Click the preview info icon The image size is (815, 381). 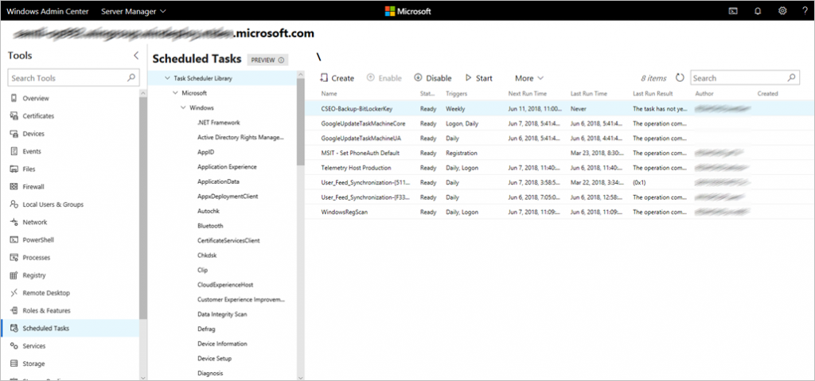point(281,60)
